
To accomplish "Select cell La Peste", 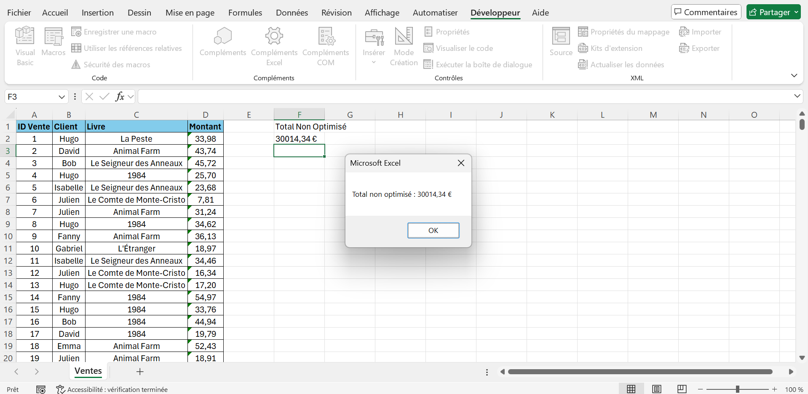I will [x=136, y=139].
